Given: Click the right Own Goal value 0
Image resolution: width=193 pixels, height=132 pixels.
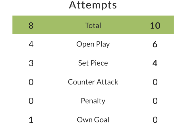Looking at the screenshot, I should (x=155, y=120).
